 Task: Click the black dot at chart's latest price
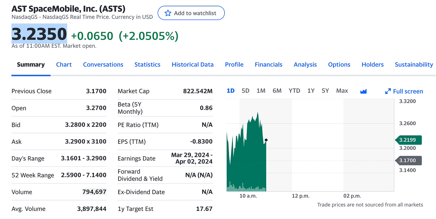click(x=266, y=140)
